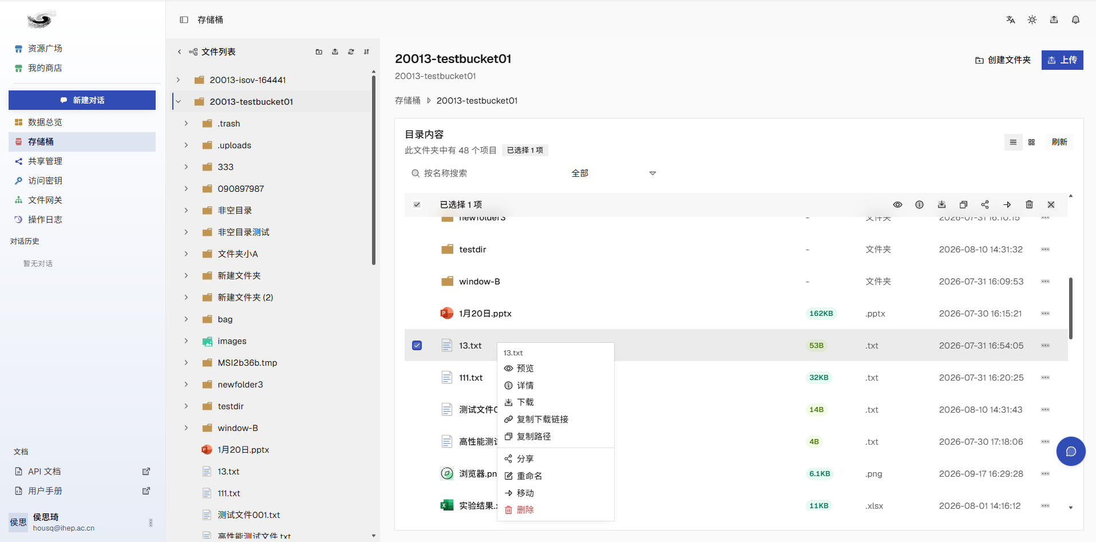Viewport: 1096px width, 542px height.
Task: Open the floating chat bubble button
Action: [1071, 452]
